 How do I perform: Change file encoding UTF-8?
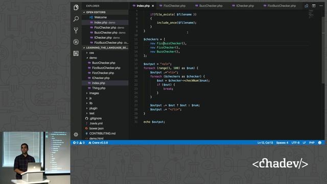[x=295, y=143]
